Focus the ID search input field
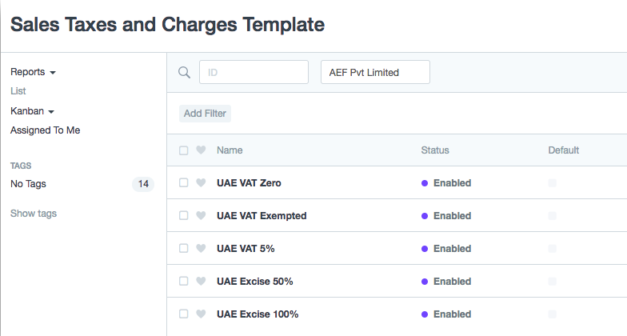Image resolution: width=627 pixels, height=336 pixels. (x=254, y=72)
